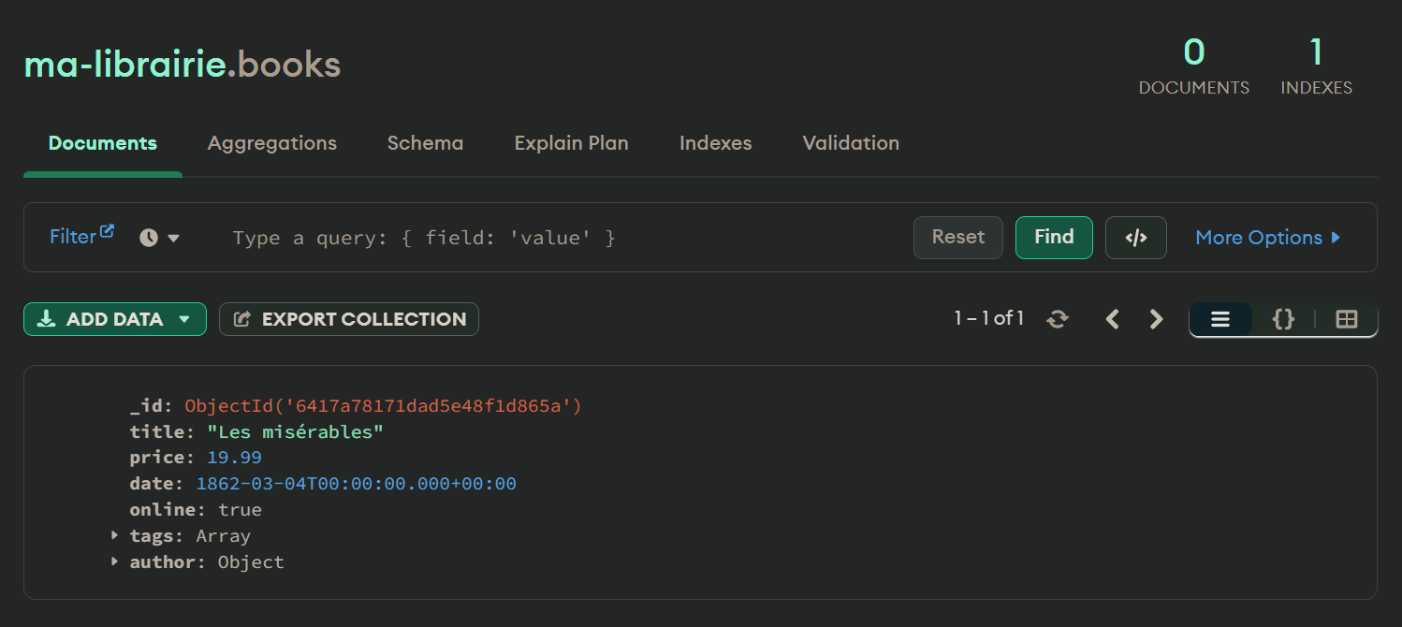Open the Explain Plan tab
Viewport: 1402px width, 627px height.
point(571,143)
